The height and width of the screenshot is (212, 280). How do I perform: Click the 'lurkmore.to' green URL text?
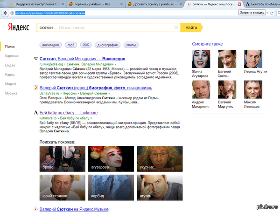click(48, 118)
